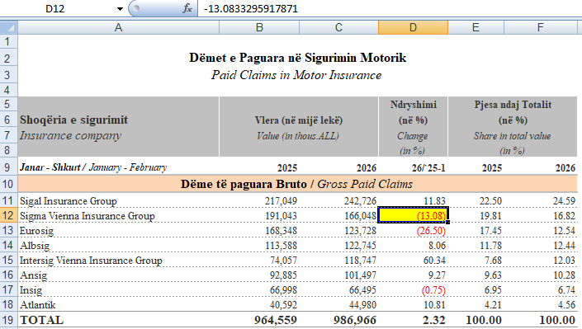Open the Name Box dropdown arrow
This screenshot has width=582, height=329.
(120, 8)
